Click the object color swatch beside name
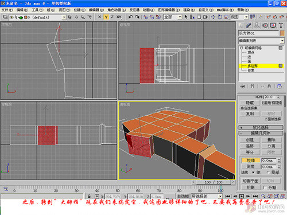This screenshot has width=287, height=215. (282, 33)
